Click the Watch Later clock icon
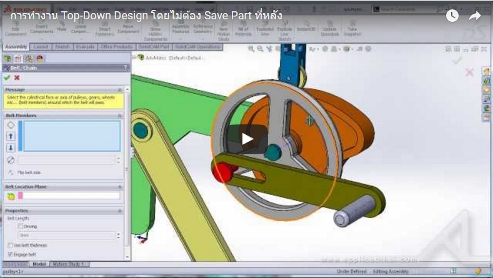The height and width of the screenshot is (278, 493). click(x=452, y=16)
